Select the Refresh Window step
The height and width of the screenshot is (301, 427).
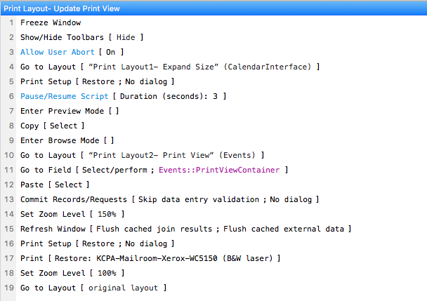(185, 229)
